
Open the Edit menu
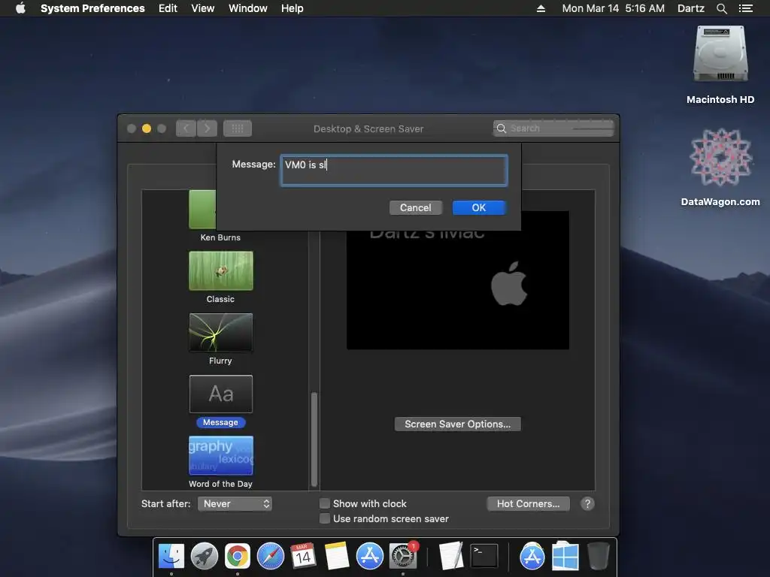click(x=168, y=8)
